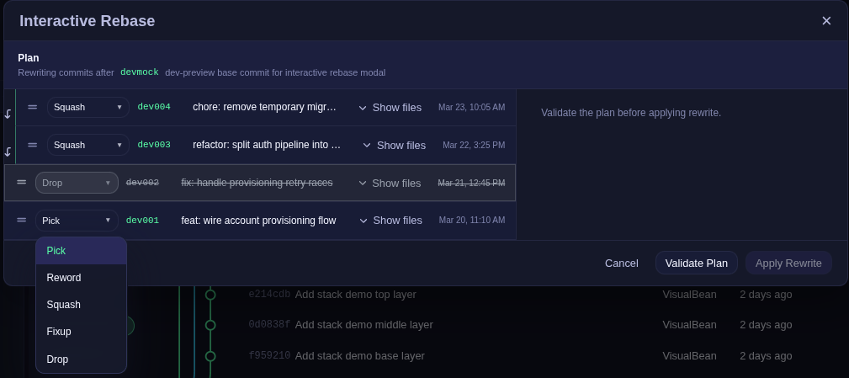The image size is (849, 378).
Task: Collapse the Pick dropdown for dev001
Action: point(77,221)
